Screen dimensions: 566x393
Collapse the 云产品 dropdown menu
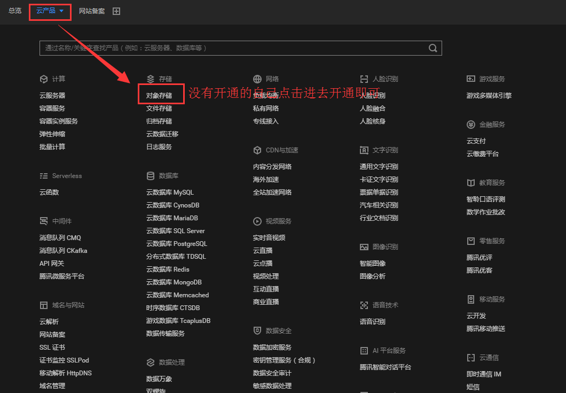coord(50,11)
